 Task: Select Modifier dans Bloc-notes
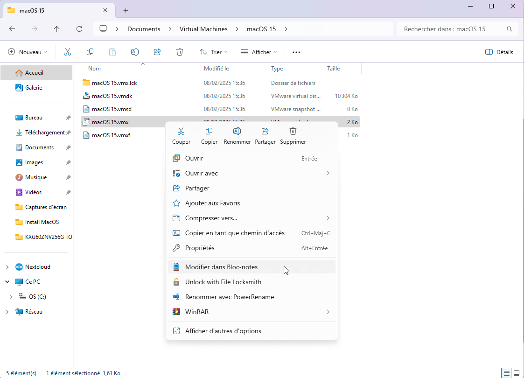point(252,267)
